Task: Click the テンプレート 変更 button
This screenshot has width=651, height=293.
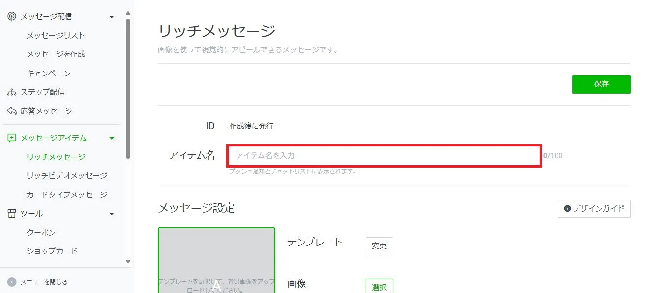Action: pos(379,246)
